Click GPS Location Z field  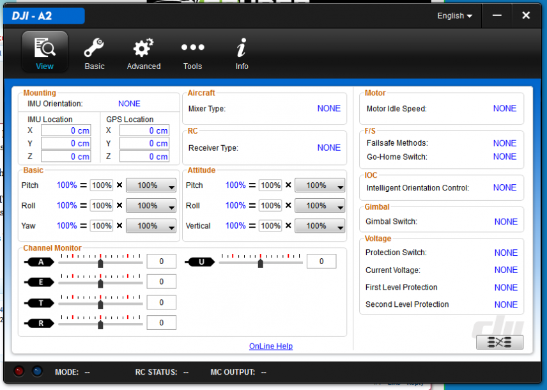pyautogui.click(x=144, y=157)
